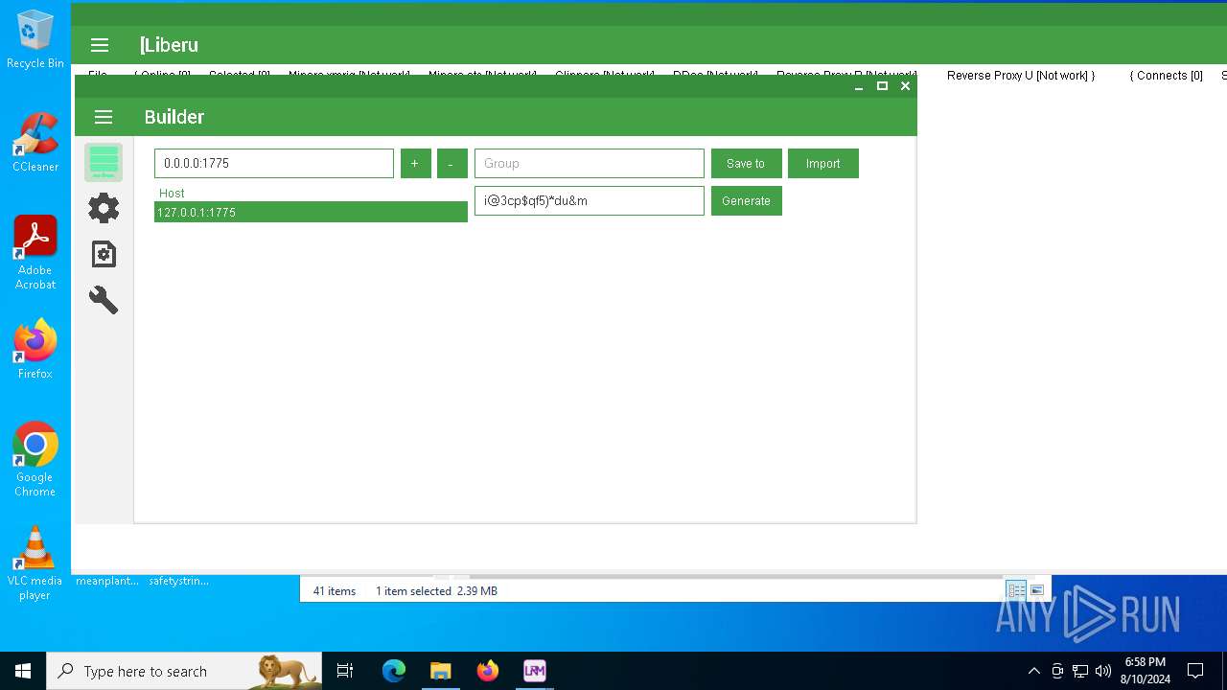The image size is (1227, 690).
Task: Open Microsoft Edge from the taskbar
Action: (394, 671)
